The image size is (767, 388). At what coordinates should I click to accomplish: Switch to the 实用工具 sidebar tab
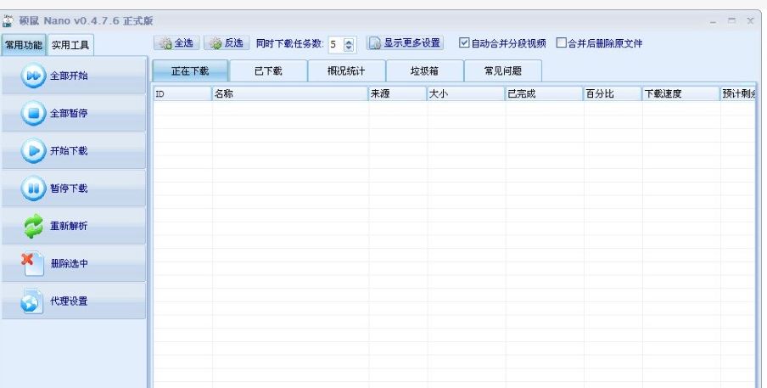pos(70,45)
